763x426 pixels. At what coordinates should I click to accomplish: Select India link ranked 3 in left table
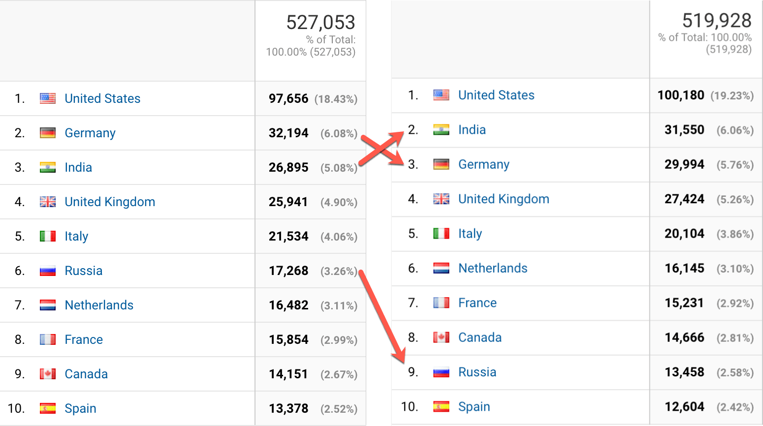pyautogui.click(x=78, y=167)
